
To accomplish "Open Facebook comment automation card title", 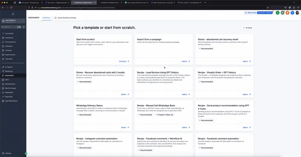I will tap(218, 139).
